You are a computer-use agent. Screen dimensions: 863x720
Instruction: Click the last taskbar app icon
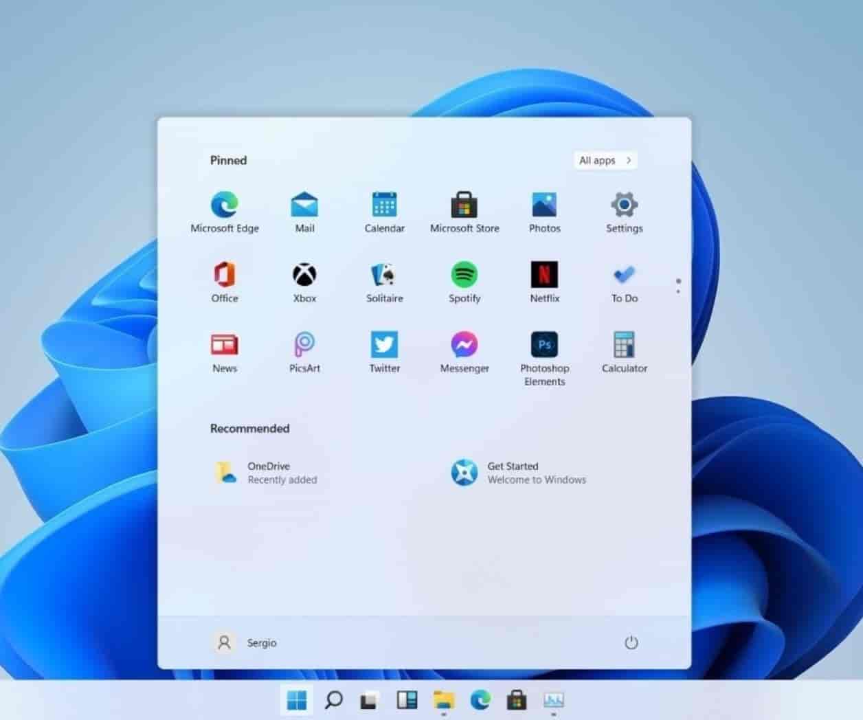[553, 700]
